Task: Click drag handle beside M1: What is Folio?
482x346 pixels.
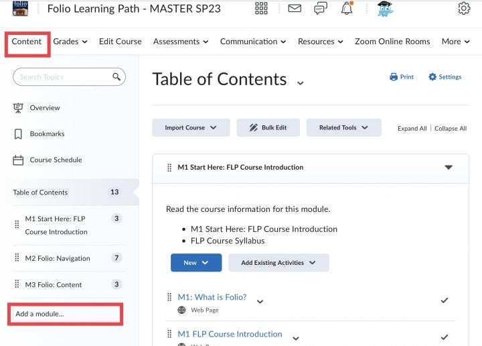Action: point(169,297)
